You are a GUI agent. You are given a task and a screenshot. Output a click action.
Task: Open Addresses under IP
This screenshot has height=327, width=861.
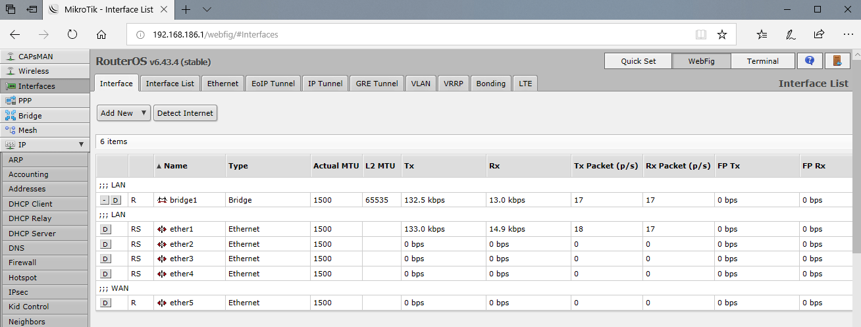pos(44,189)
